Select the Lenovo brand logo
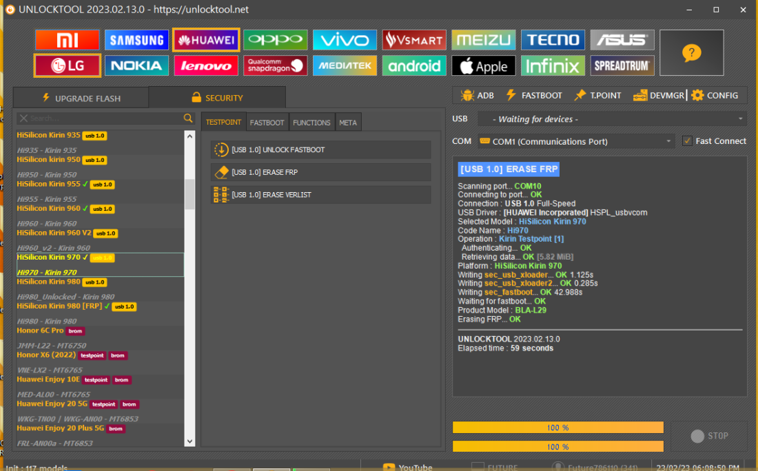This screenshot has width=758, height=471. [206, 65]
